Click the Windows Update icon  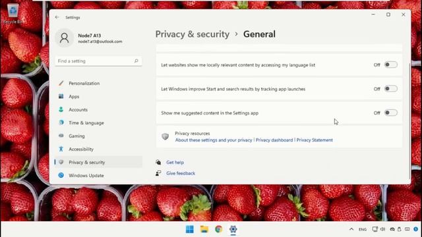[61, 175]
